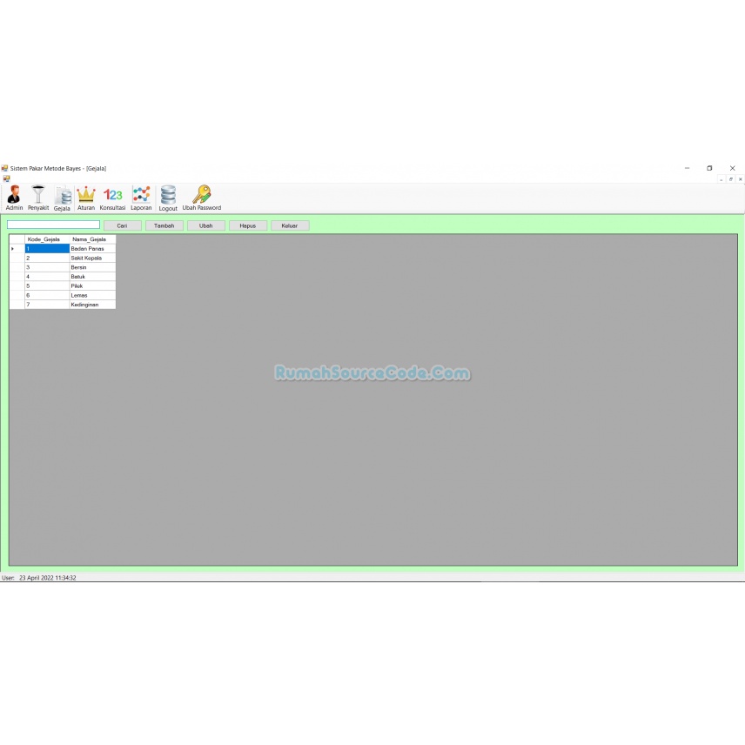Select Kode_Gejala cell with value 1
Viewport: 745px width, 745px height.
pos(47,249)
